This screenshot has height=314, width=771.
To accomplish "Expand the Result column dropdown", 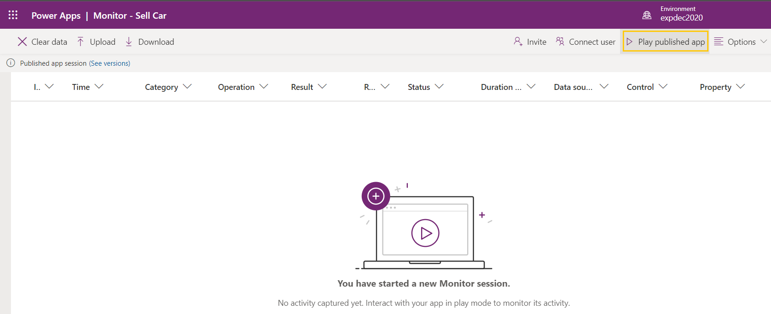I will tap(322, 87).
